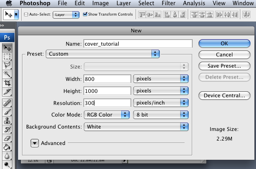This screenshot has width=256, height=169.
Task: Open the Preset Custom dropdown
Action: 103,54
